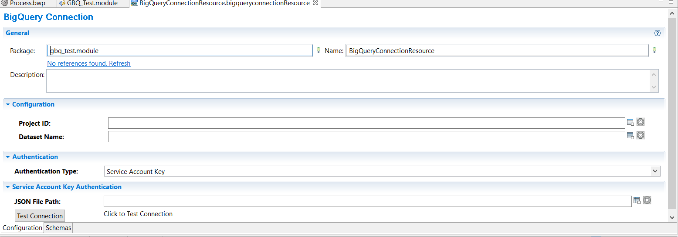Open help for the General section

(x=658, y=33)
